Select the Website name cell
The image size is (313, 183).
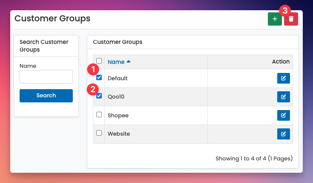119,134
